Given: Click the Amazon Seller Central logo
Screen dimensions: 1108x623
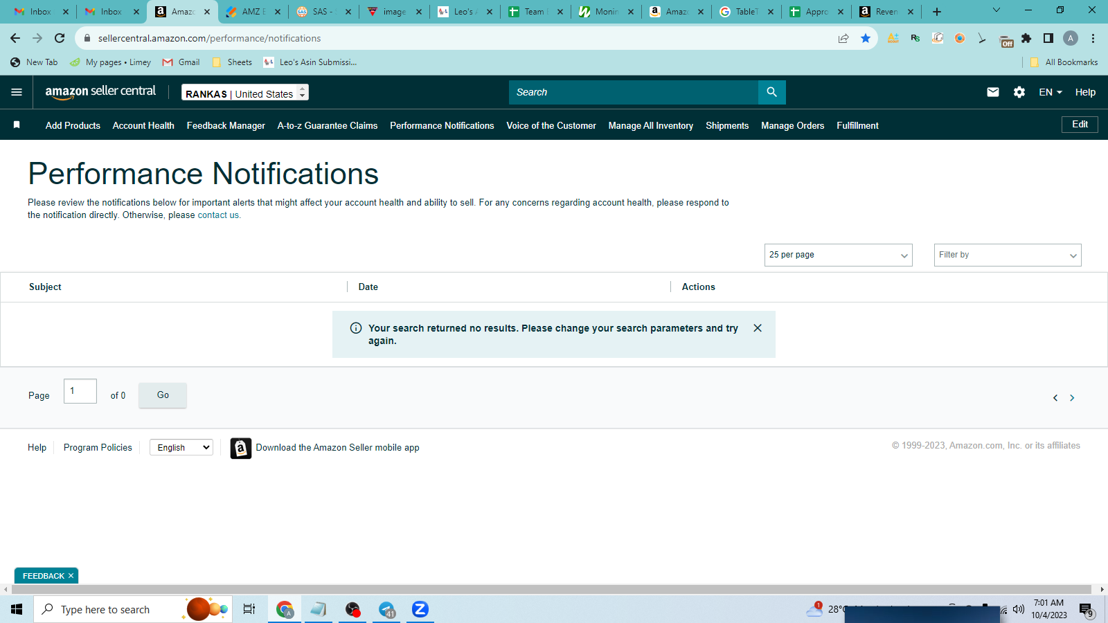Looking at the screenshot, I should pos(100,92).
